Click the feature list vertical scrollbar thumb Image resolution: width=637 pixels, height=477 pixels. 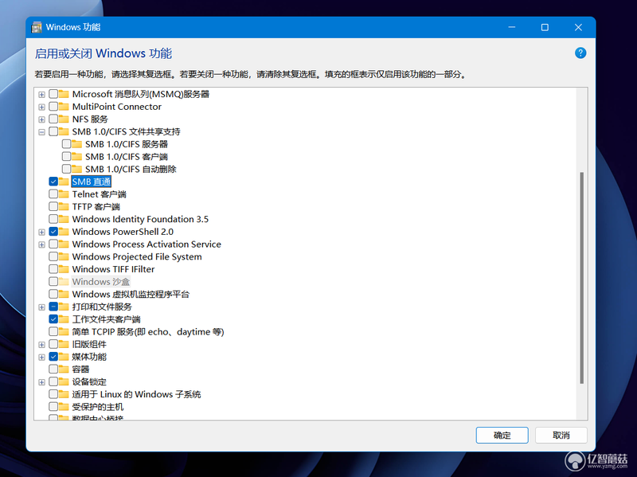(x=582, y=277)
